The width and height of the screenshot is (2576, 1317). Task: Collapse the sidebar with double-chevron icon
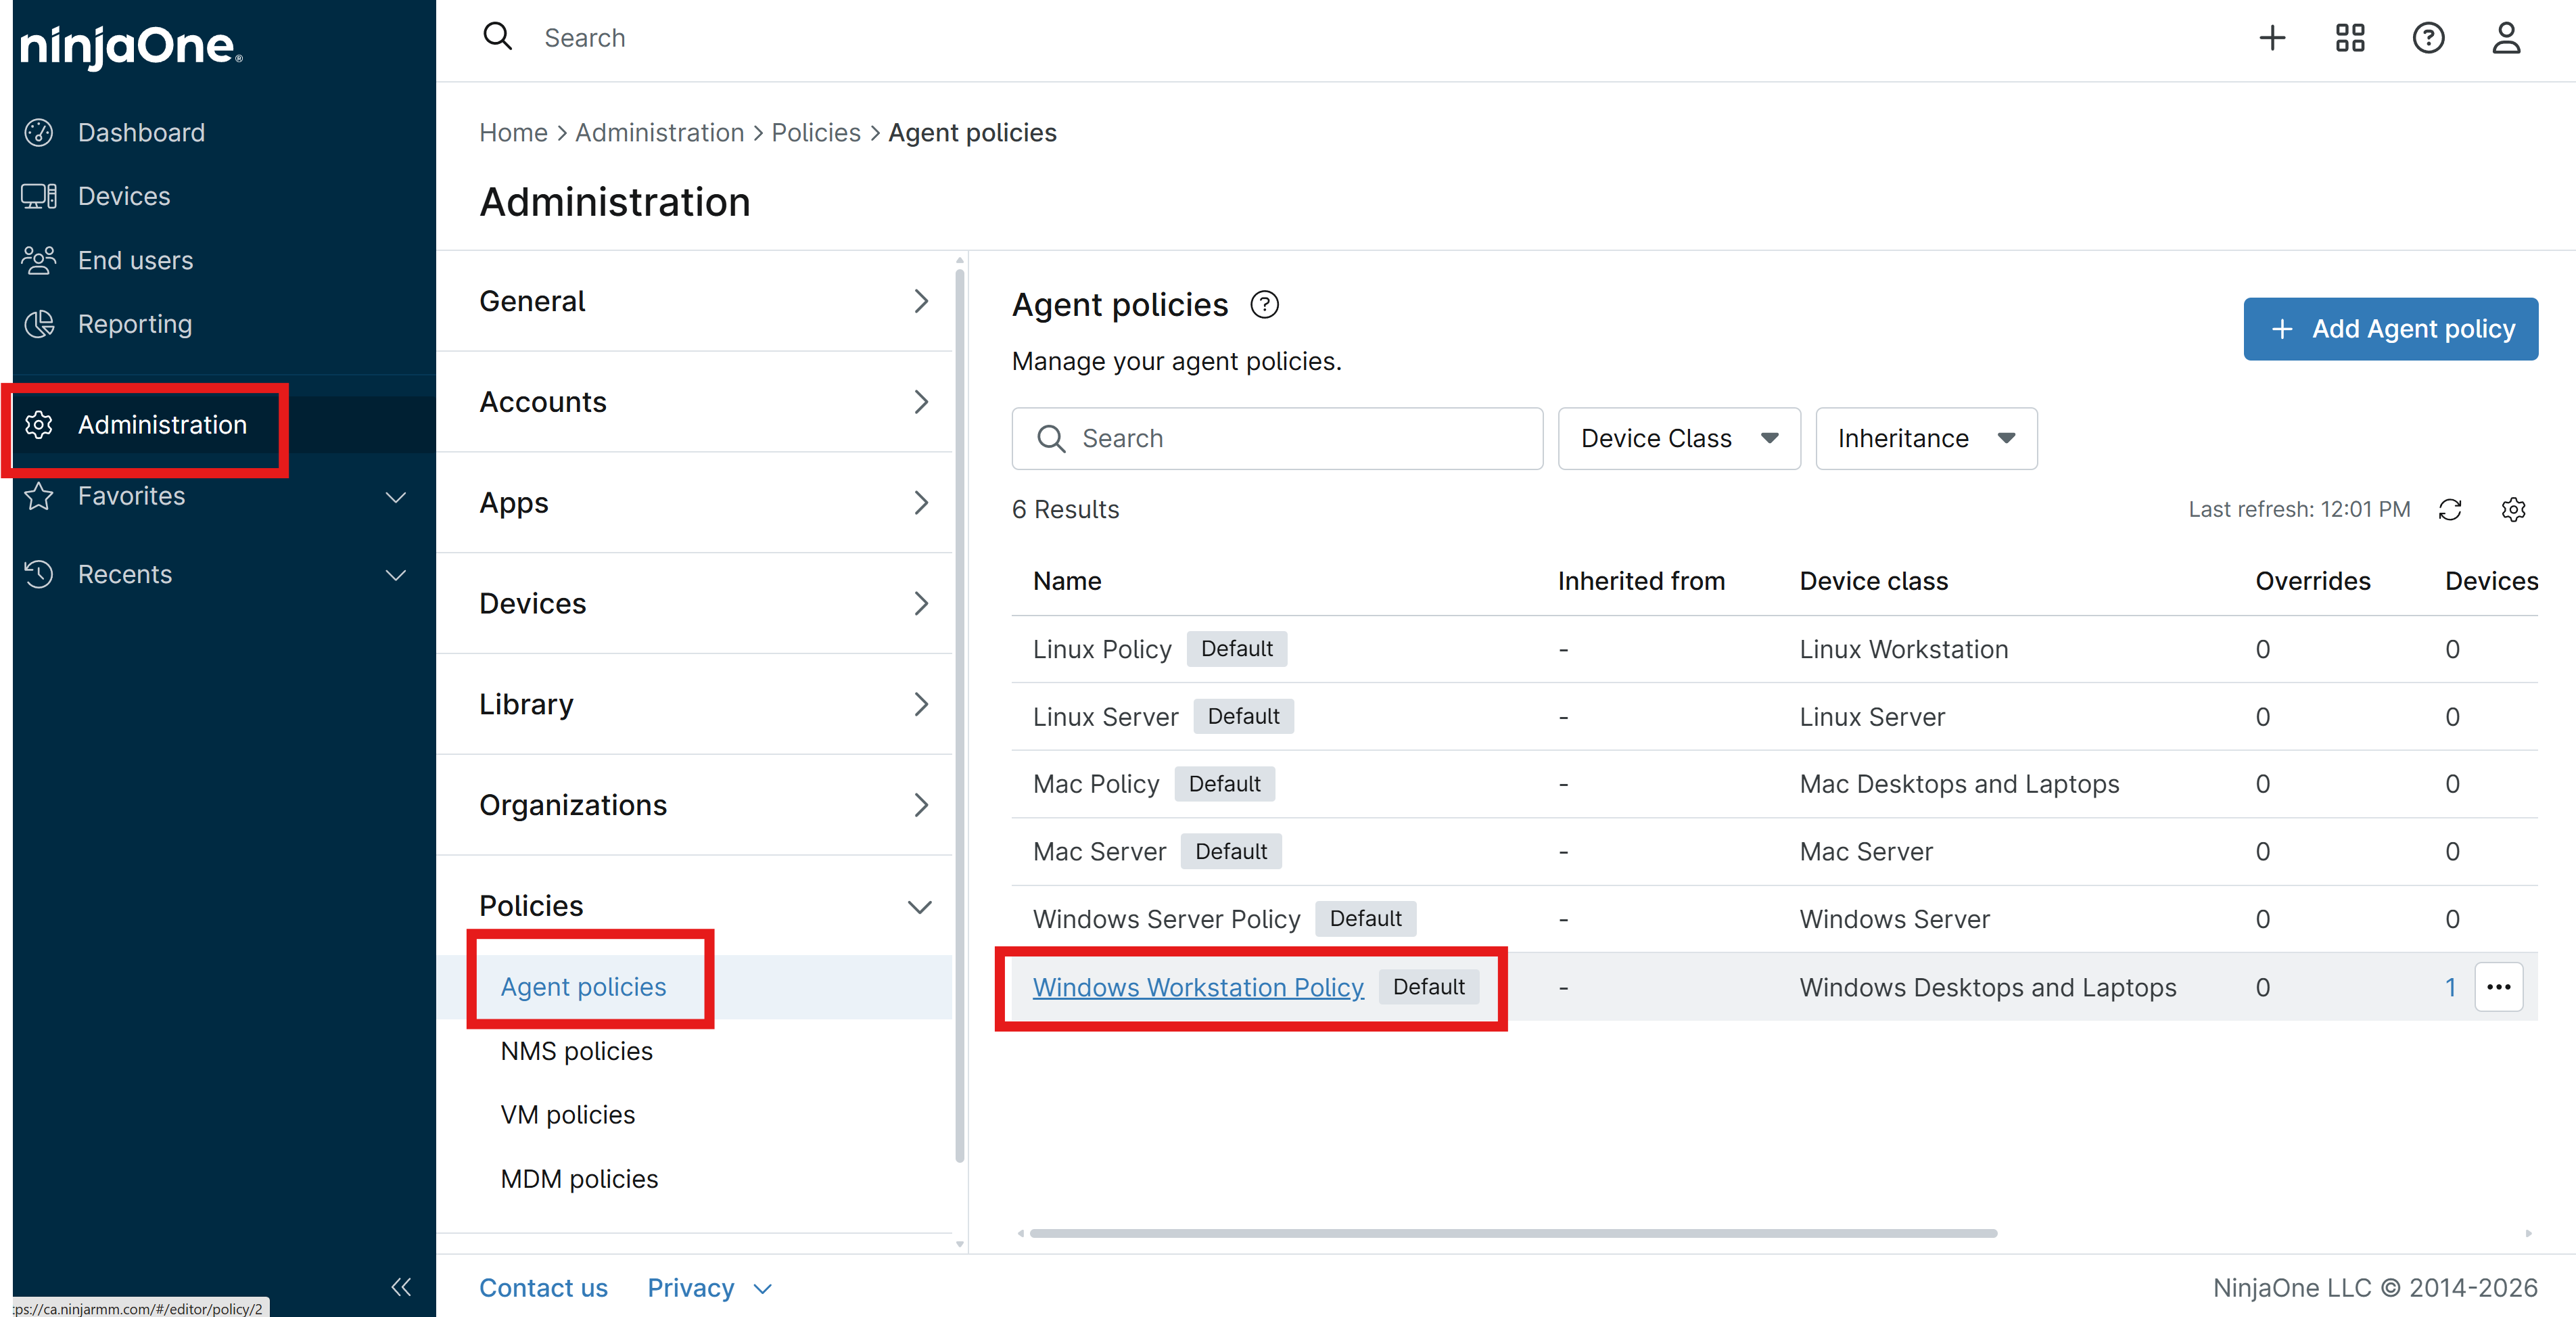pyautogui.click(x=401, y=1286)
